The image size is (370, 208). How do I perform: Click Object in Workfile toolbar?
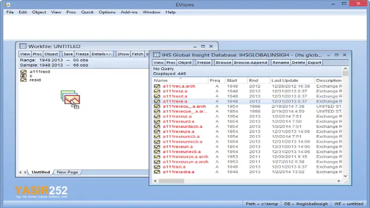[x=51, y=54]
